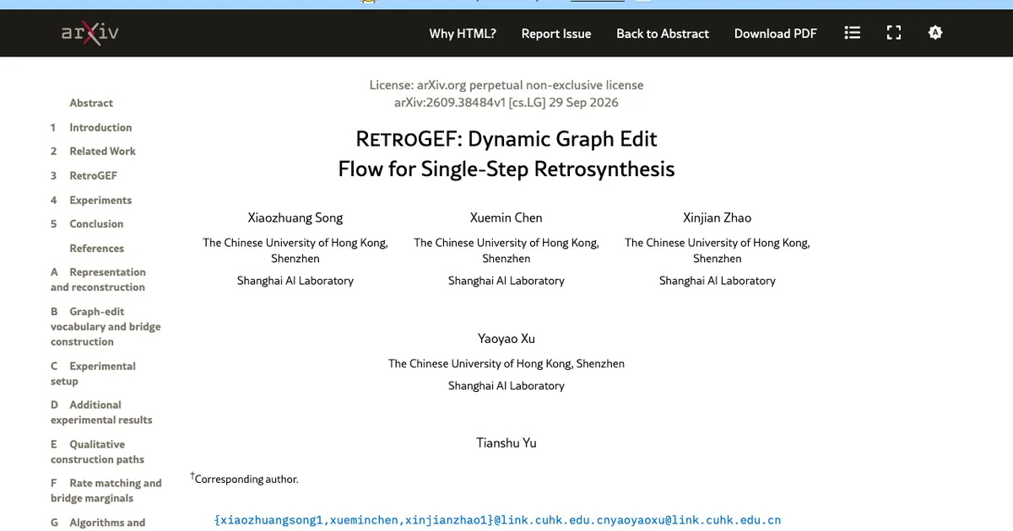Go to section 4 Experiments
The image size is (1013, 531).
[91, 200]
